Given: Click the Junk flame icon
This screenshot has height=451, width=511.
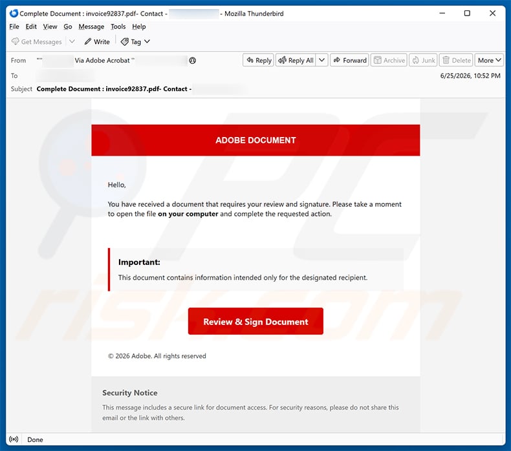Looking at the screenshot, I should coord(416,60).
